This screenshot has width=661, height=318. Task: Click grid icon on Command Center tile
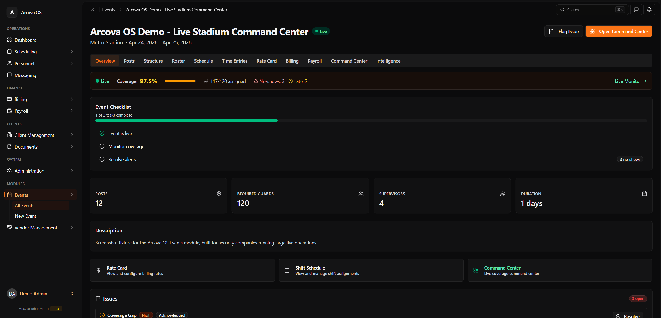pos(476,270)
